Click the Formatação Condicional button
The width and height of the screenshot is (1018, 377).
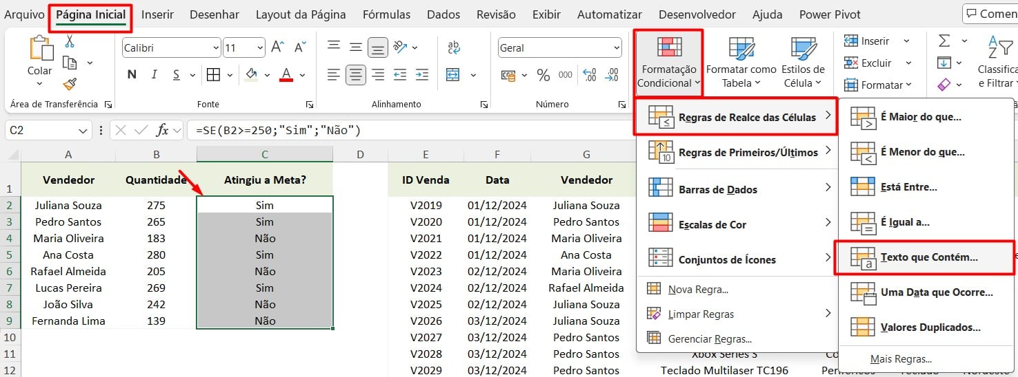point(668,63)
